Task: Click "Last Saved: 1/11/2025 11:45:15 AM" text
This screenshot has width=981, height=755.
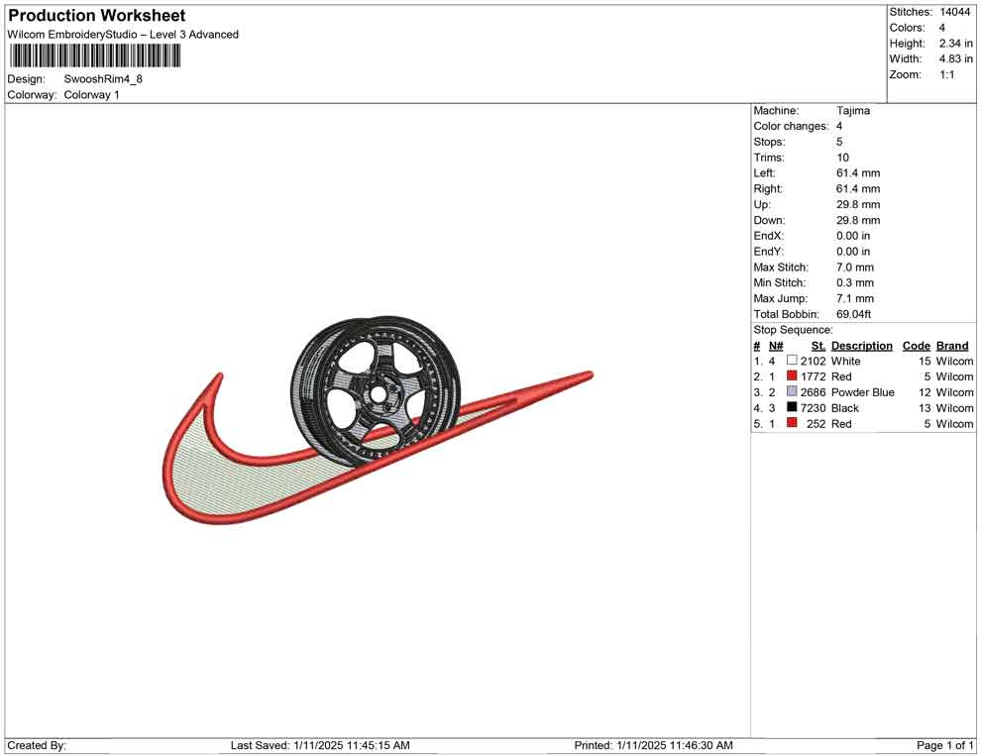Action: point(320,745)
